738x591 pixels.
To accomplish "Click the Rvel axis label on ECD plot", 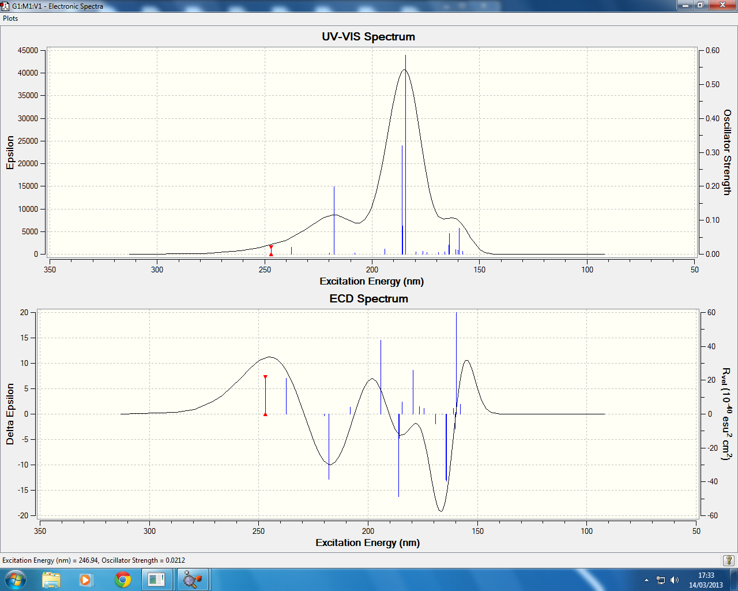I will tap(727, 414).
